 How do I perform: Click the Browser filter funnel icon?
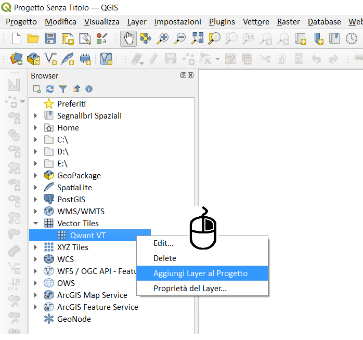coord(63,89)
